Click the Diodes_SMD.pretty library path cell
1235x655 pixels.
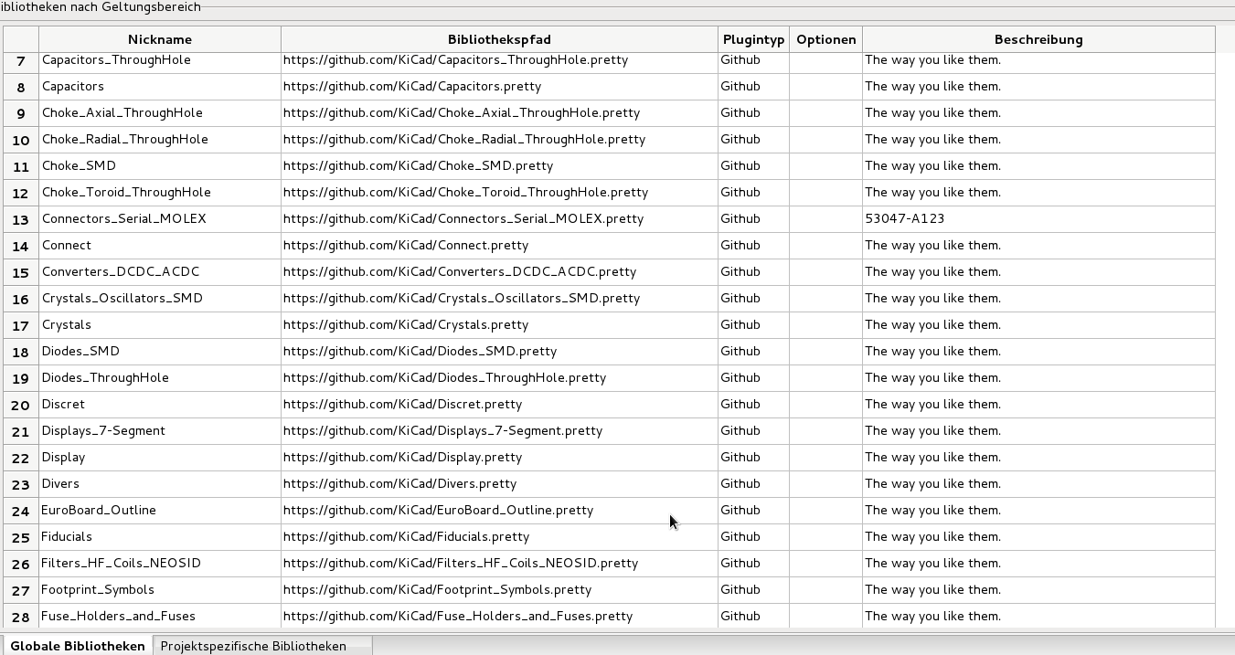499,352
